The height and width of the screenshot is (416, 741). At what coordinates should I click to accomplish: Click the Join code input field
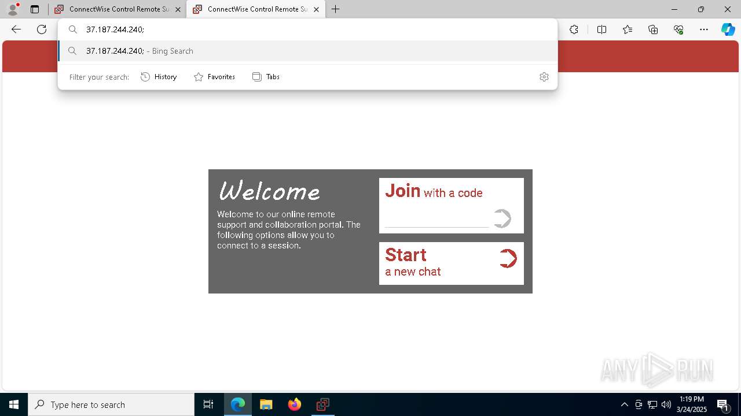click(436, 219)
